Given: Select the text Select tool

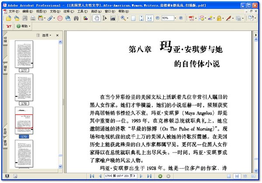Looking at the screenshot, I should tap(105, 18).
